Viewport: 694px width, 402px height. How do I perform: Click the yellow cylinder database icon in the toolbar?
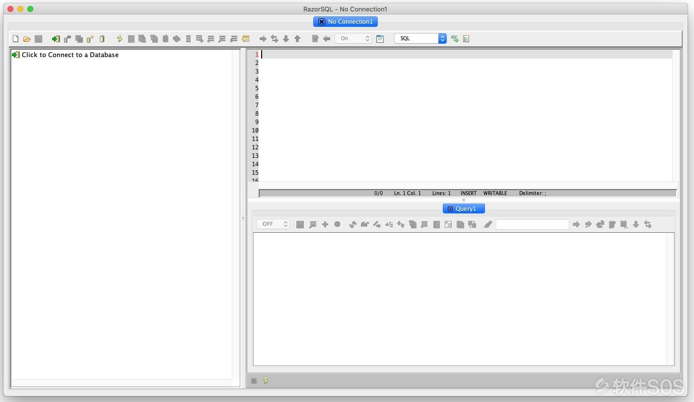[102, 39]
